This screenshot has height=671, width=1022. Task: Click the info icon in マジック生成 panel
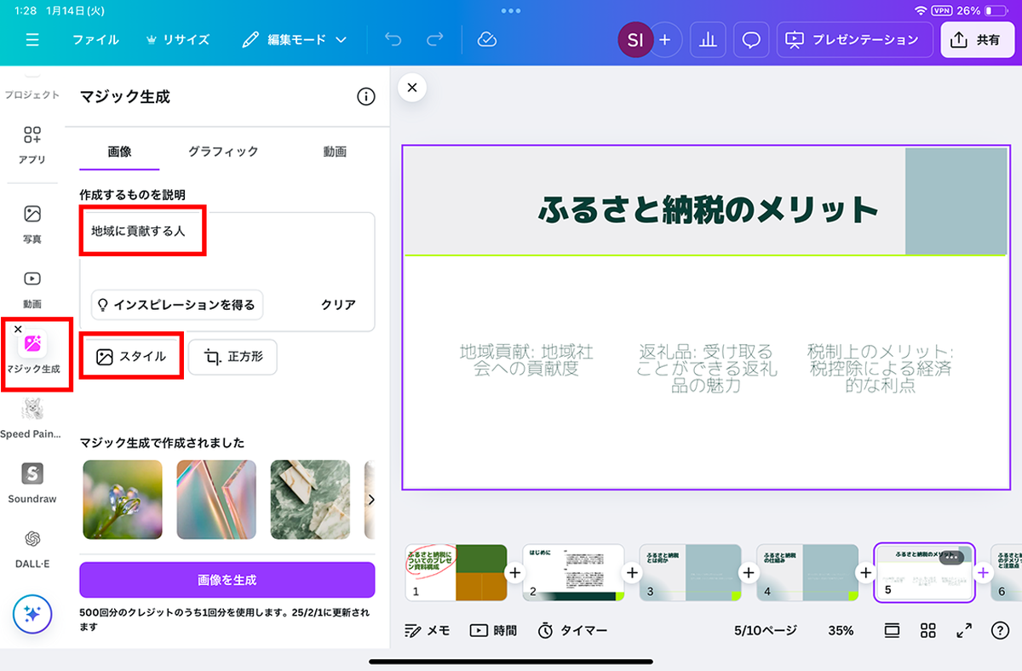tap(365, 97)
